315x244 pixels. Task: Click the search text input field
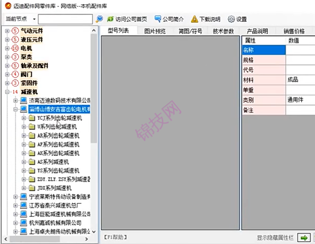pos(65,19)
